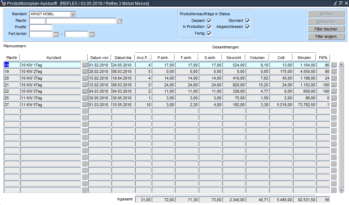349x205 pixels.
Task: Toggle the Storniert checkbox
Action: coord(248,21)
